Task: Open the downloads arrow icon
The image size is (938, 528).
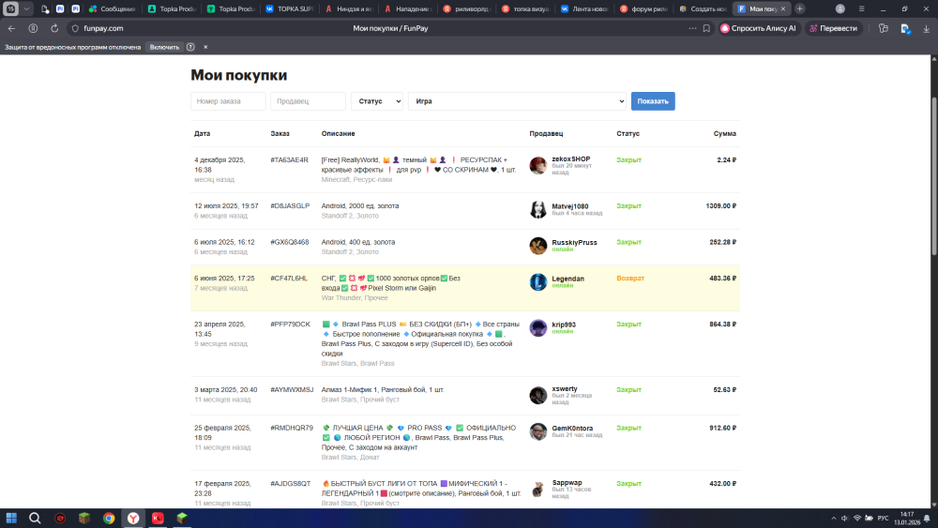Action: point(926,28)
